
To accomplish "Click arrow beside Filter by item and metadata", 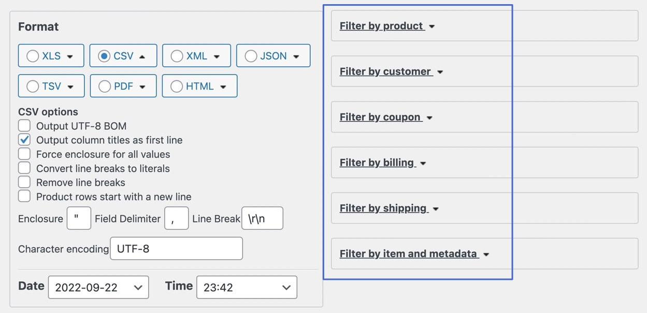I will pyautogui.click(x=486, y=254).
